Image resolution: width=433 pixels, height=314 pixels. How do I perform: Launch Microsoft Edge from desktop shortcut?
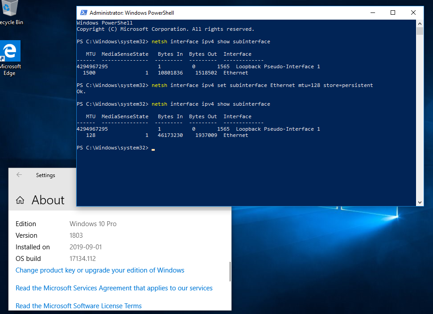[10, 58]
